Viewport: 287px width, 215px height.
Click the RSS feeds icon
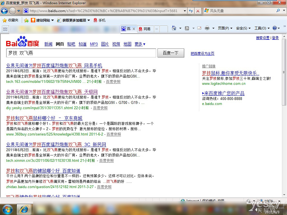pos(187,28)
